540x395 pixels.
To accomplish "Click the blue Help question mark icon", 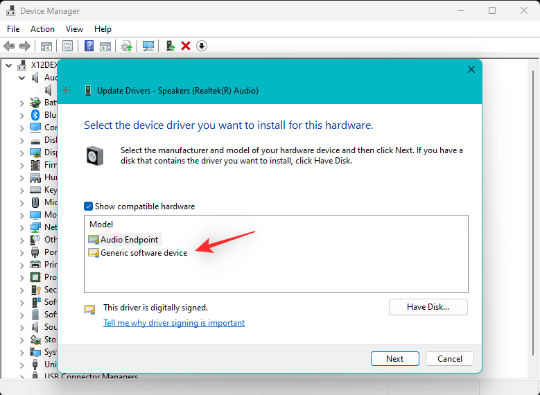I will click(x=89, y=46).
